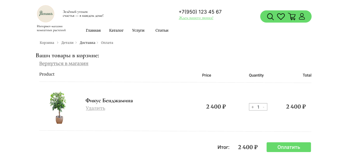Remove the item via Удалить link
The width and height of the screenshot is (350, 166).
[x=95, y=108]
